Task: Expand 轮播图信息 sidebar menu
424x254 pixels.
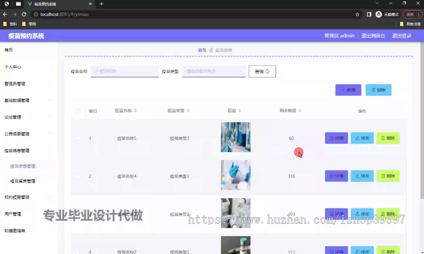Action: [x=28, y=231]
